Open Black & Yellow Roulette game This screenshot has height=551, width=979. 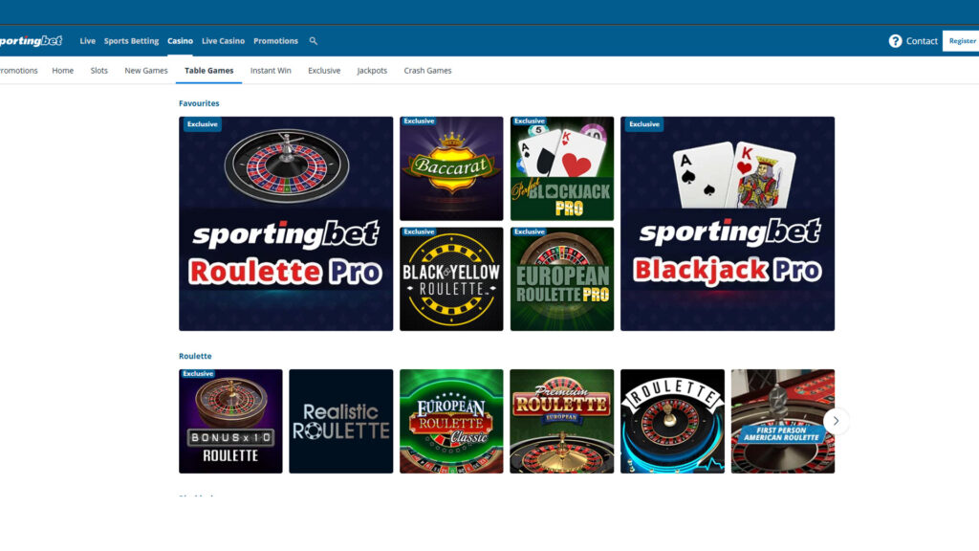451,279
